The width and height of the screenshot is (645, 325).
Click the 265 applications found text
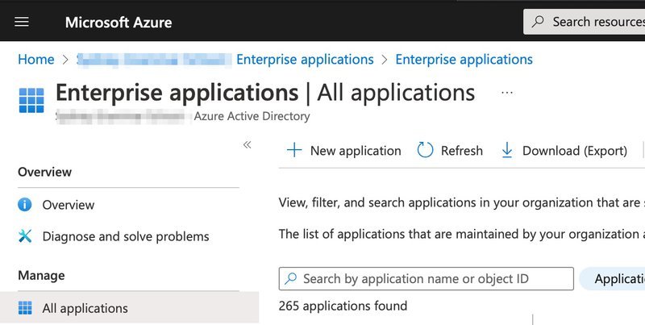(343, 306)
